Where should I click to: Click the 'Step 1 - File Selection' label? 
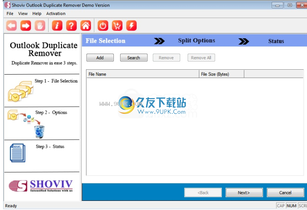pos(56,81)
